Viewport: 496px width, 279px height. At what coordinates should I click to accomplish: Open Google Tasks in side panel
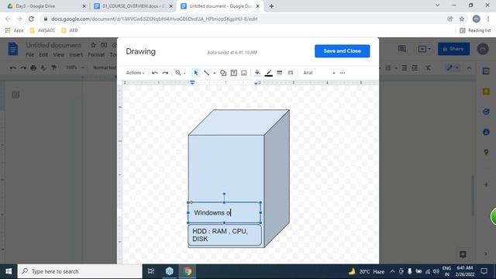point(486,112)
